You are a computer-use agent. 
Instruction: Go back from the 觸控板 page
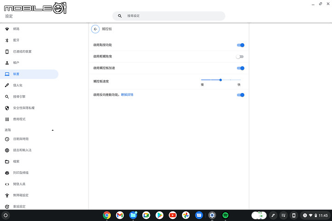(95, 29)
